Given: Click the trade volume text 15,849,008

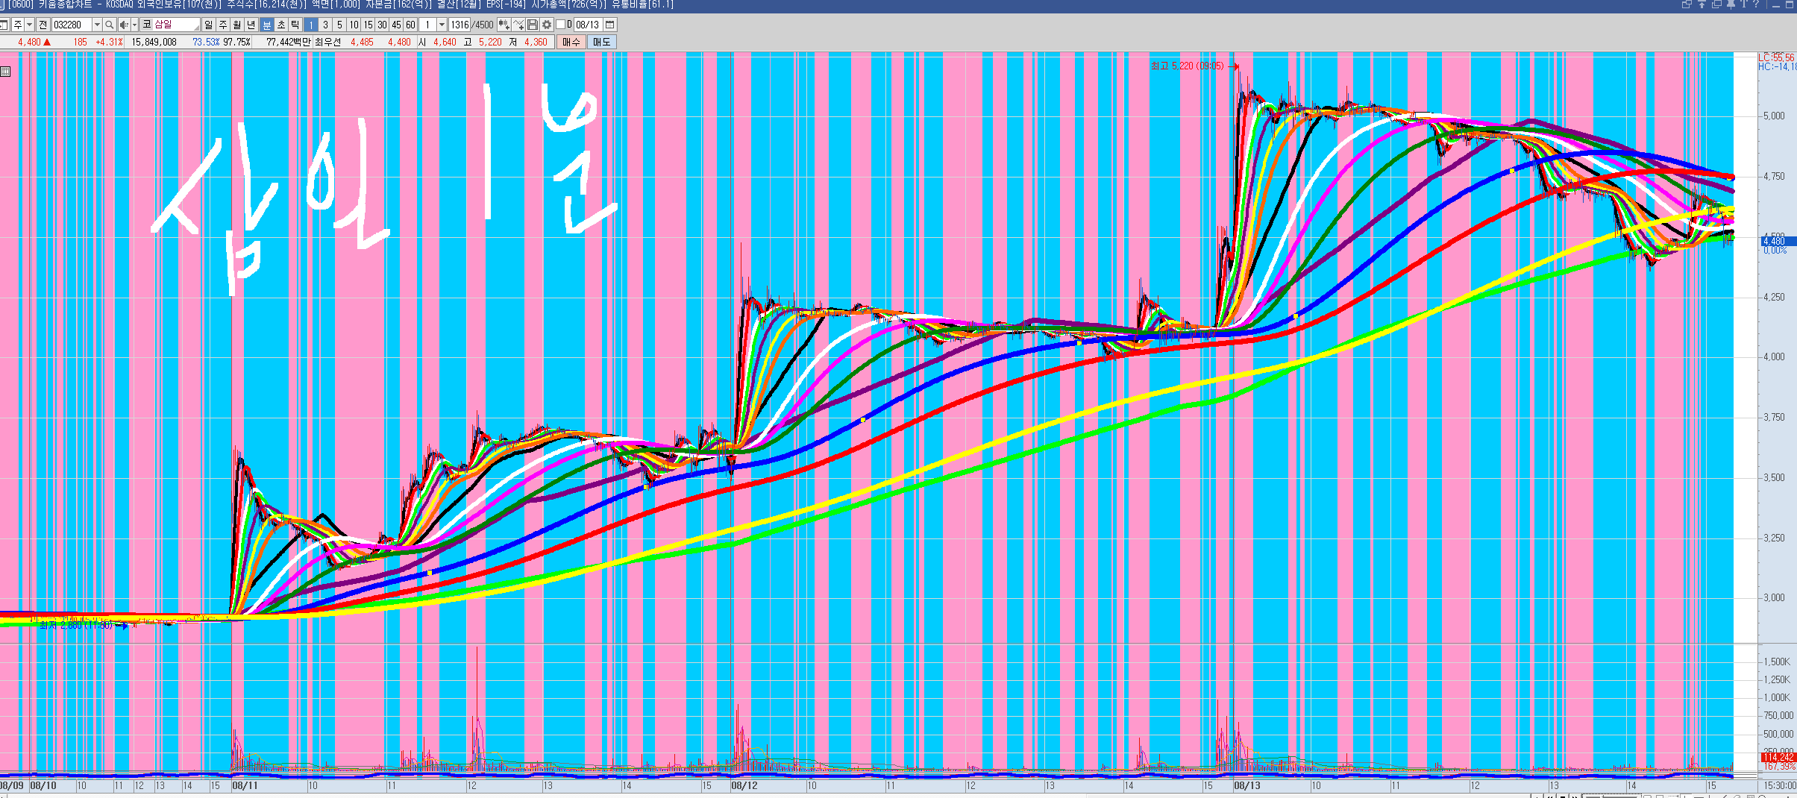Looking at the screenshot, I should (x=154, y=42).
